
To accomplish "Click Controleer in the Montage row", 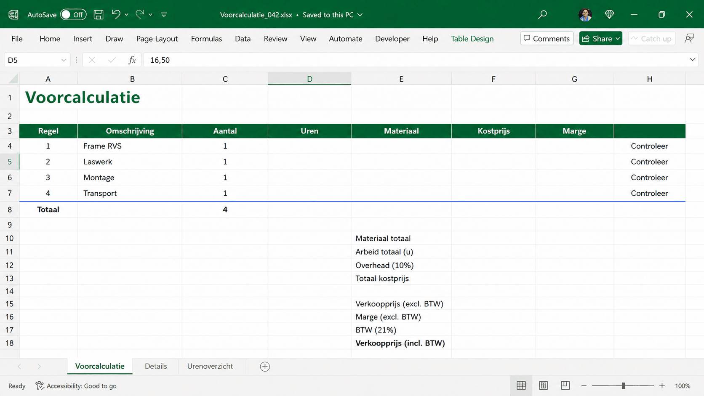I will [x=649, y=178].
